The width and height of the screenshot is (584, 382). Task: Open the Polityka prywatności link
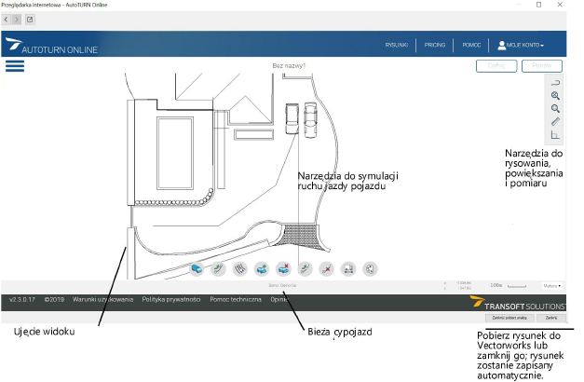click(171, 299)
